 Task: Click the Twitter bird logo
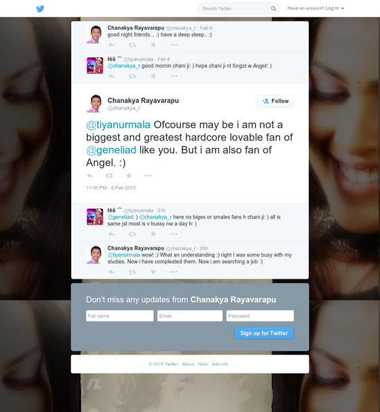[x=40, y=9]
